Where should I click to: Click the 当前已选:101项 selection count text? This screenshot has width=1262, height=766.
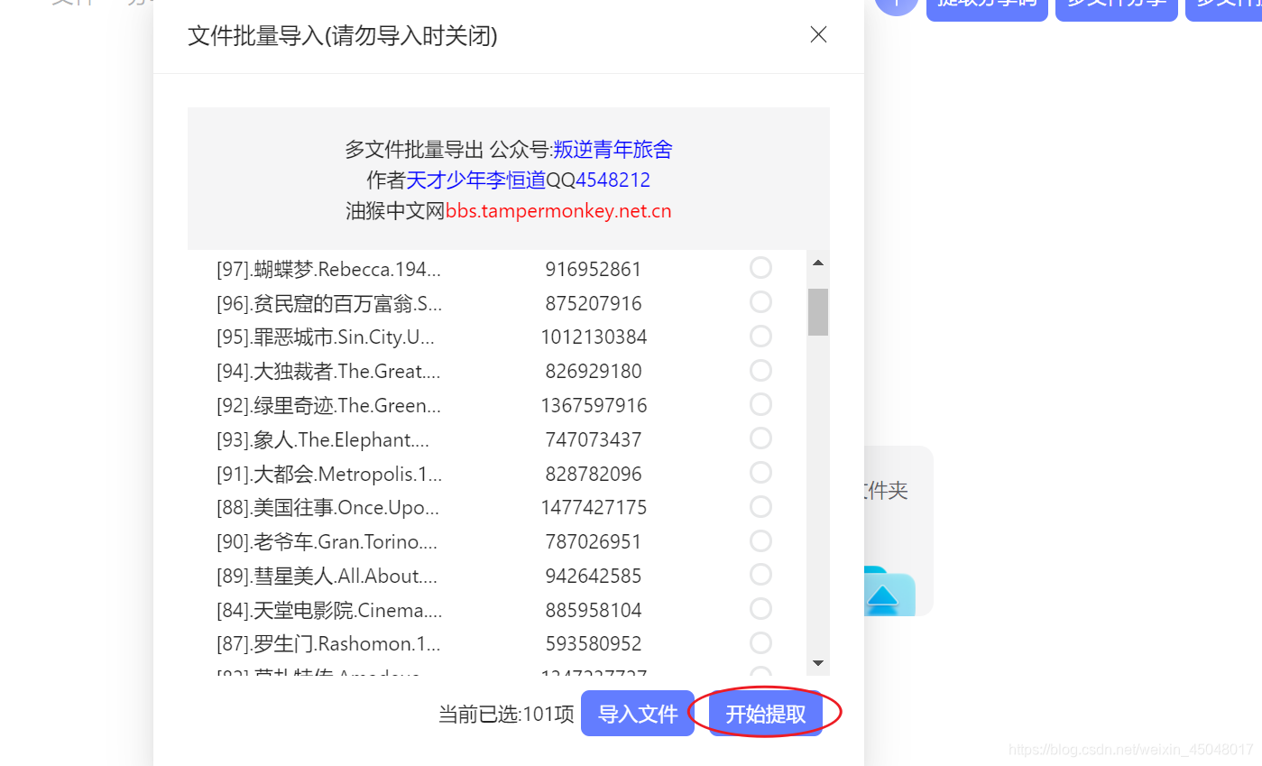pyautogui.click(x=506, y=715)
